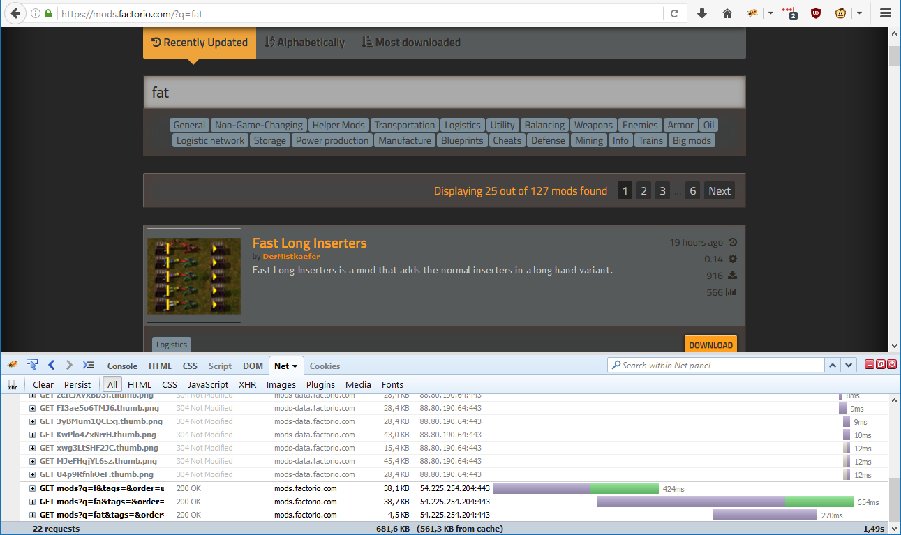Click the Greasemonkey monkey icon
The image size is (901, 535).
pyautogui.click(x=841, y=13)
